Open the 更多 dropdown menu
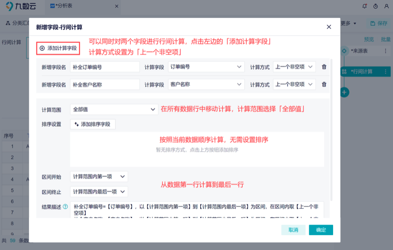The image size is (393, 250). tap(349, 23)
